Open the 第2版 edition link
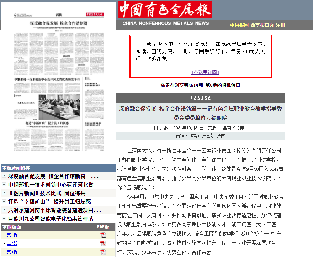313x257 pixels. tap(12, 244)
